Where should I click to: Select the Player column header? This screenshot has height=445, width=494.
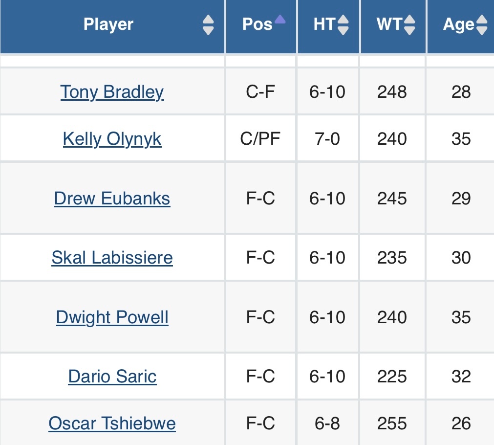click(112, 26)
